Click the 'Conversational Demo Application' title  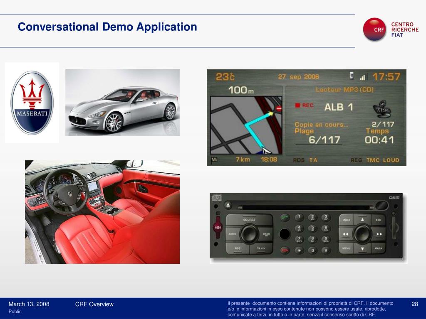click(x=107, y=27)
